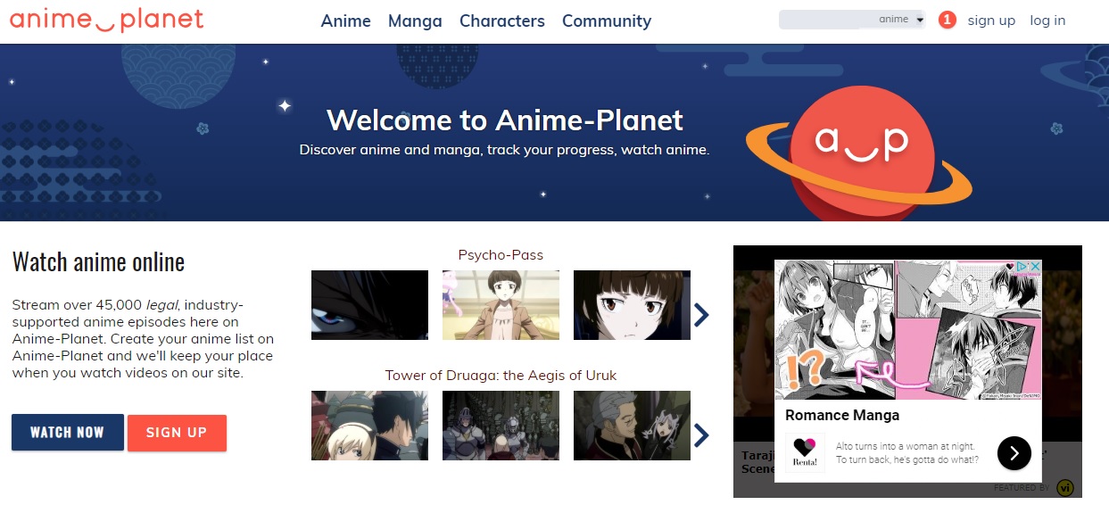Follow the log in link

[1047, 21]
